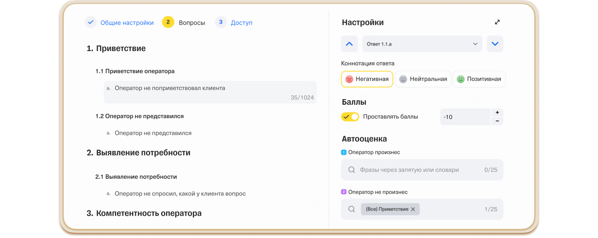Select Негативная connotation

pyautogui.click(x=367, y=79)
